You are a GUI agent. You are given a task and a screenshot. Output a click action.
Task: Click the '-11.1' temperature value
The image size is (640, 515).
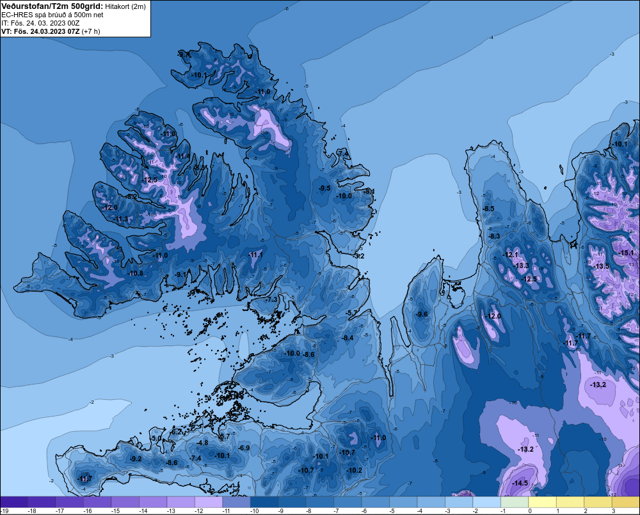[255, 255]
